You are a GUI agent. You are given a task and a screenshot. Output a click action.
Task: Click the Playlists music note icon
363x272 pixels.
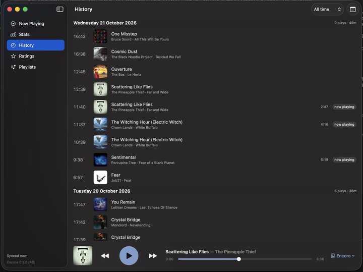(13, 67)
